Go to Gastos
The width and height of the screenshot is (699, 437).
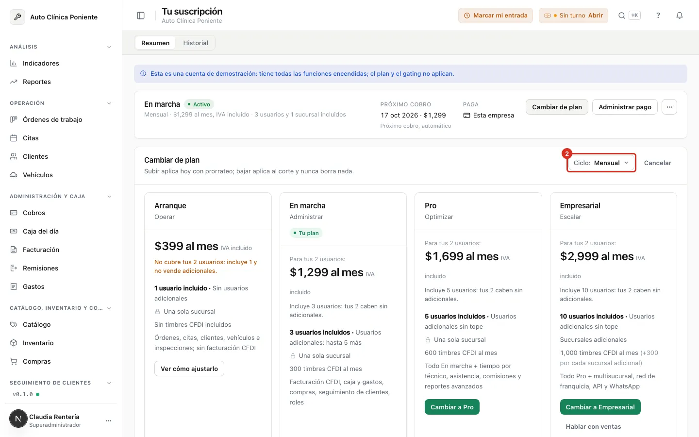[61, 286]
